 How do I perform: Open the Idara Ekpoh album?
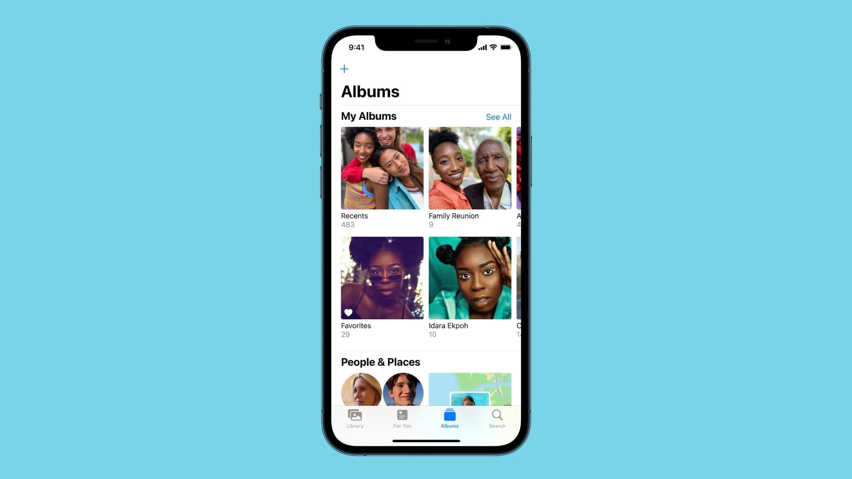coord(470,278)
